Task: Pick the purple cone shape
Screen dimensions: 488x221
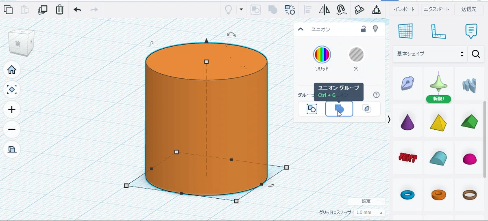Action: (x=407, y=121)
